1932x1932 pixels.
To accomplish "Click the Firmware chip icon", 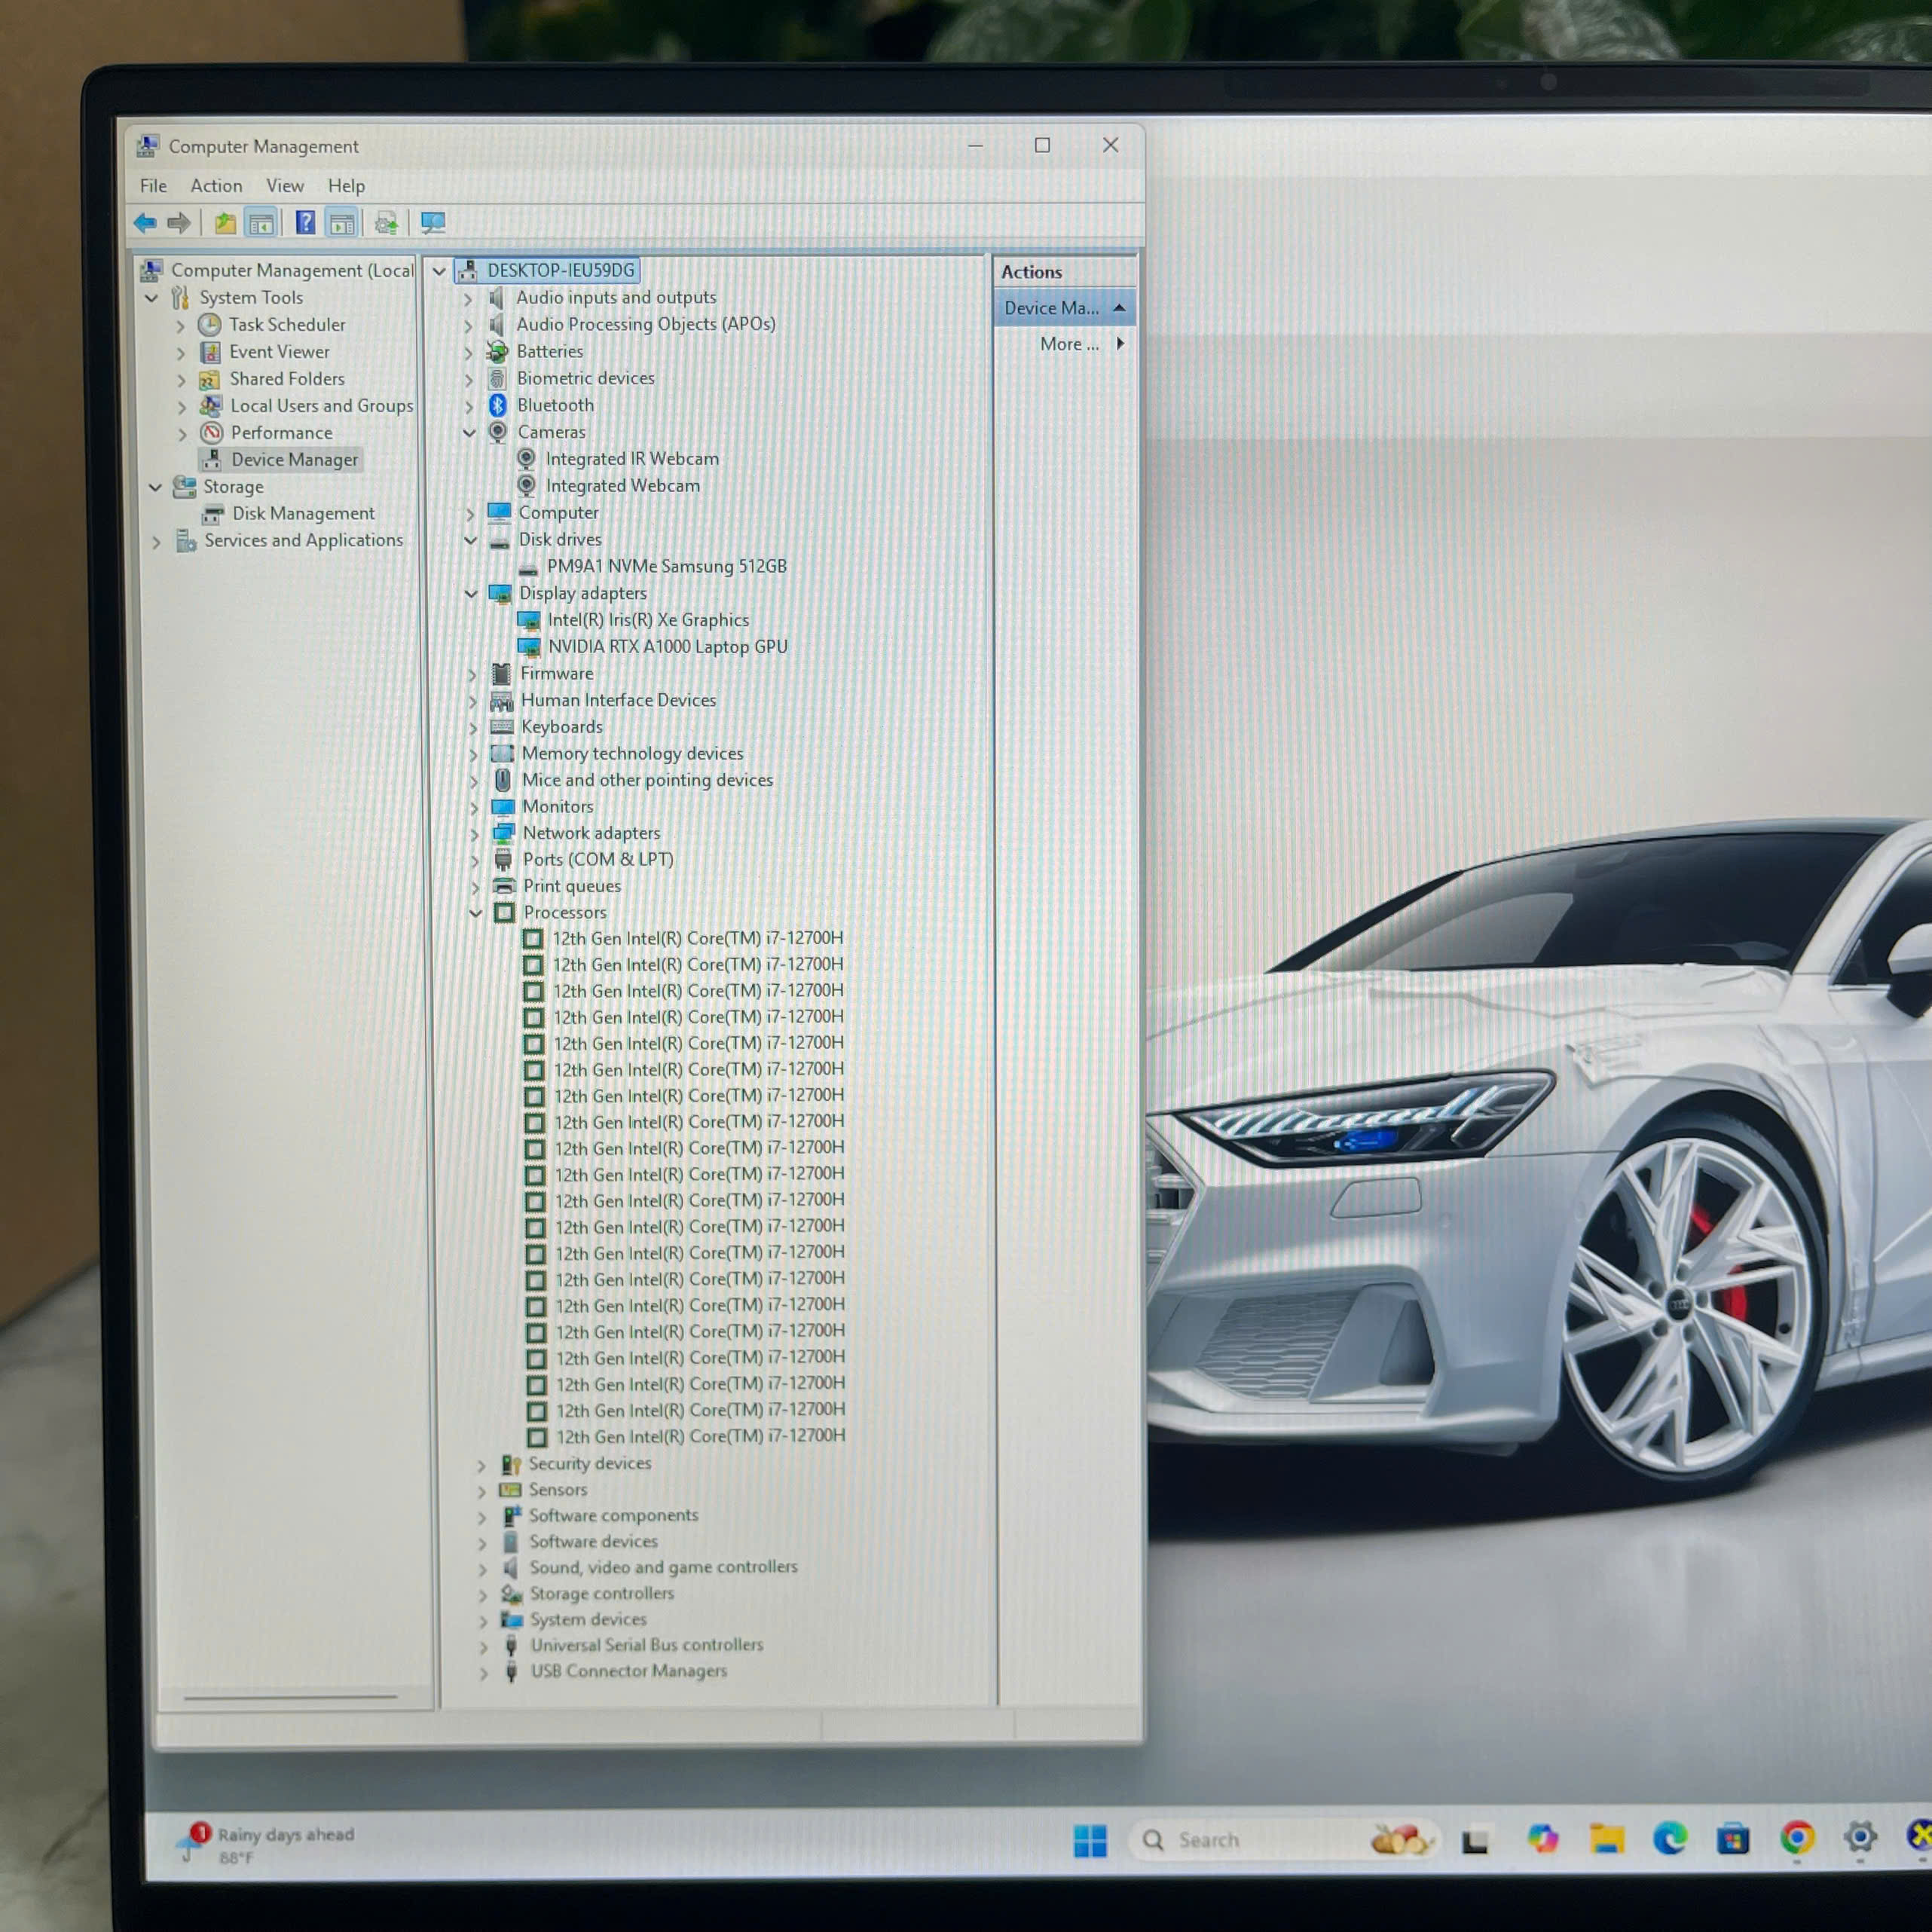I will (x=501, y=674).
